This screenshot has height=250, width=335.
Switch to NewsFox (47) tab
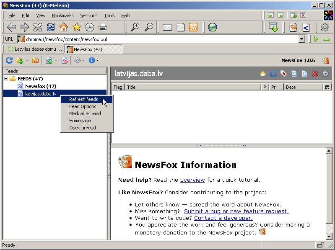[x=93, y=49]
